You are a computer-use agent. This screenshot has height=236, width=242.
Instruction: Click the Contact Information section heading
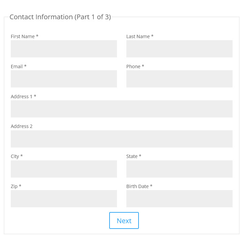60,17
